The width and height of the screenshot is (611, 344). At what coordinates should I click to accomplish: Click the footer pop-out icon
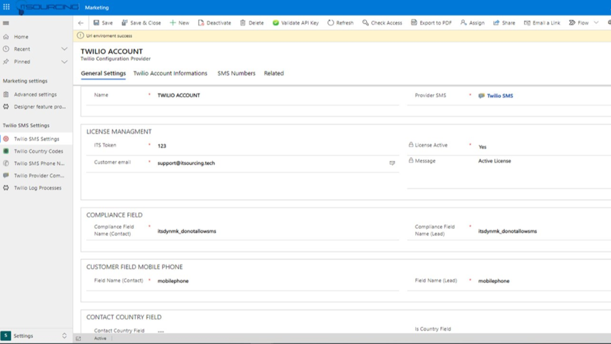coord(78,338)
